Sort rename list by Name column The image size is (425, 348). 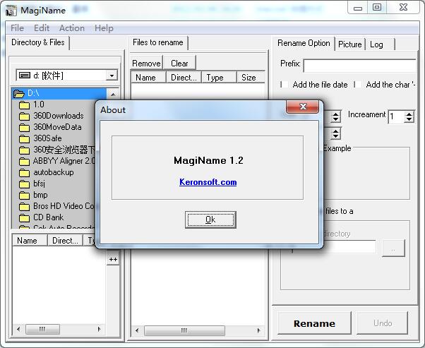point(148,78)
